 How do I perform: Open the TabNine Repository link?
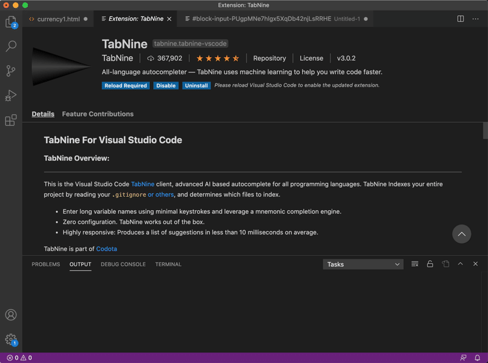coord(270,58)
